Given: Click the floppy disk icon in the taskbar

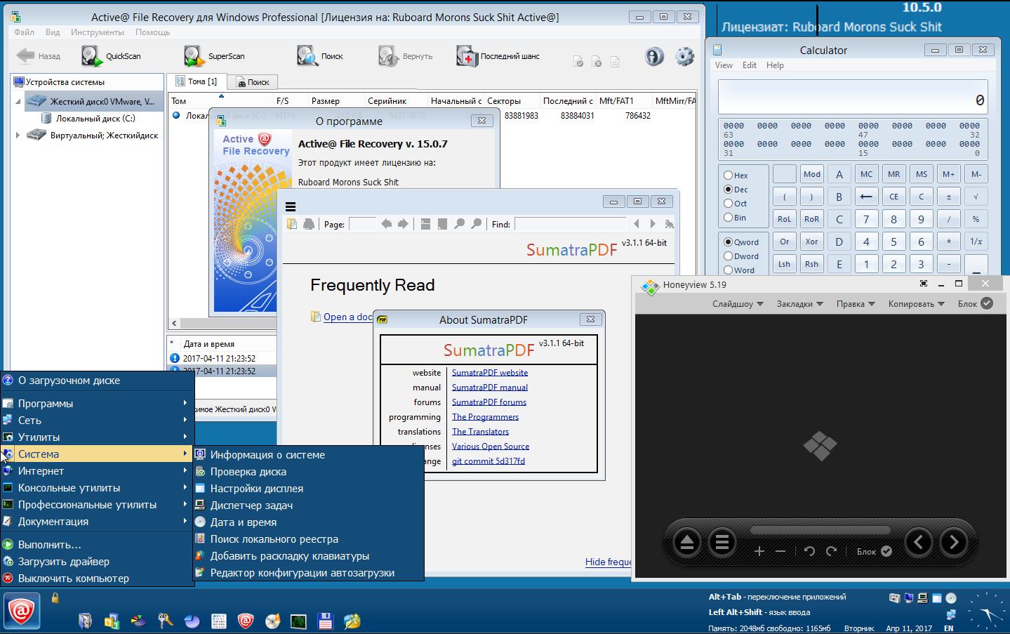Looking at the screenshot, I should (325, 621).
